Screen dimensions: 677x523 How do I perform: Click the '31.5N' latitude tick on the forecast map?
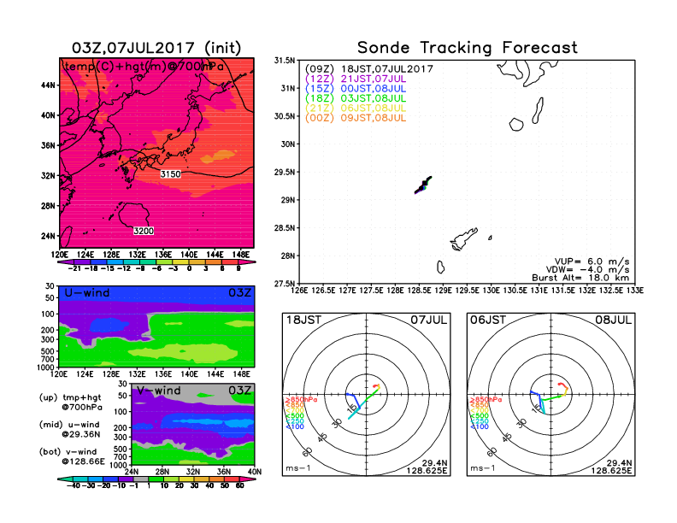click(285, 61)
